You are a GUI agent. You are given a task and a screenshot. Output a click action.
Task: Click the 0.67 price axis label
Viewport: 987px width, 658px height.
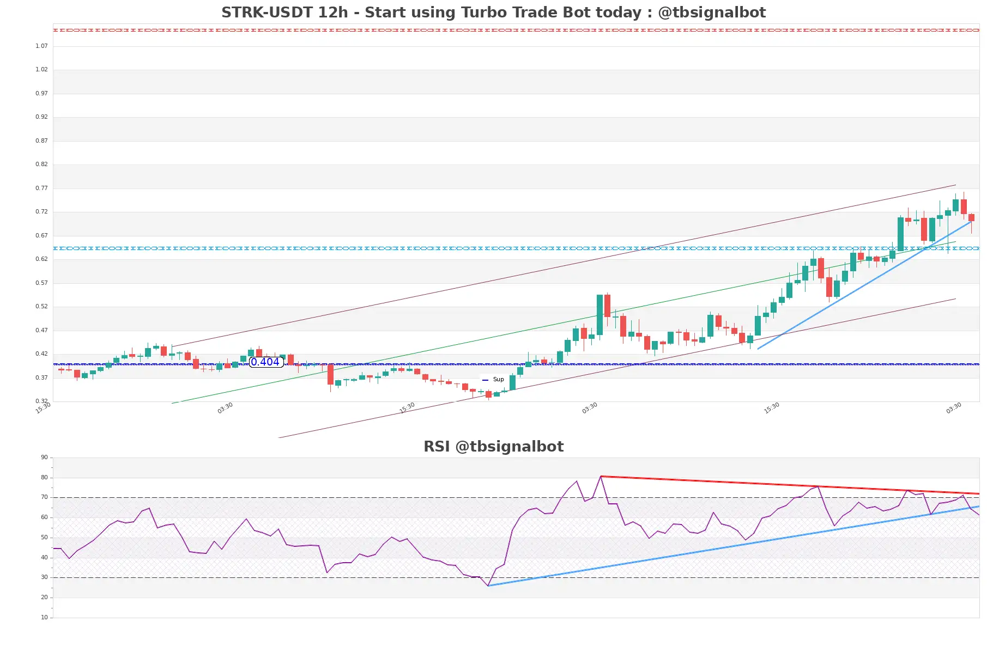point(41,236)
